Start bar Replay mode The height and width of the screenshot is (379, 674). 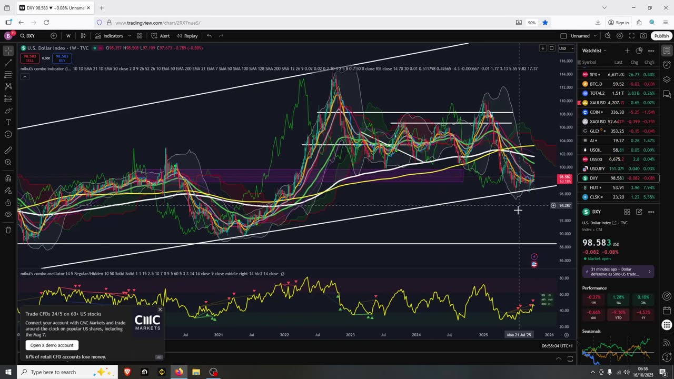coord(187,36)
